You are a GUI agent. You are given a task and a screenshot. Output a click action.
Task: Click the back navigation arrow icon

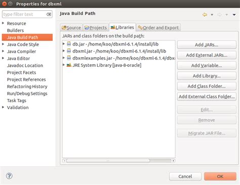[x=205, y=15]
